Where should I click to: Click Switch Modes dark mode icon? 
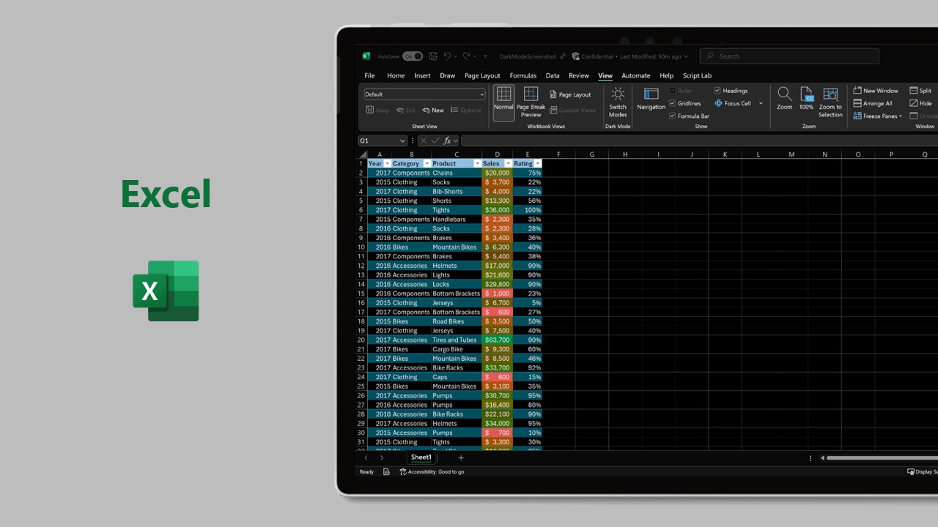tap(618, 102)
